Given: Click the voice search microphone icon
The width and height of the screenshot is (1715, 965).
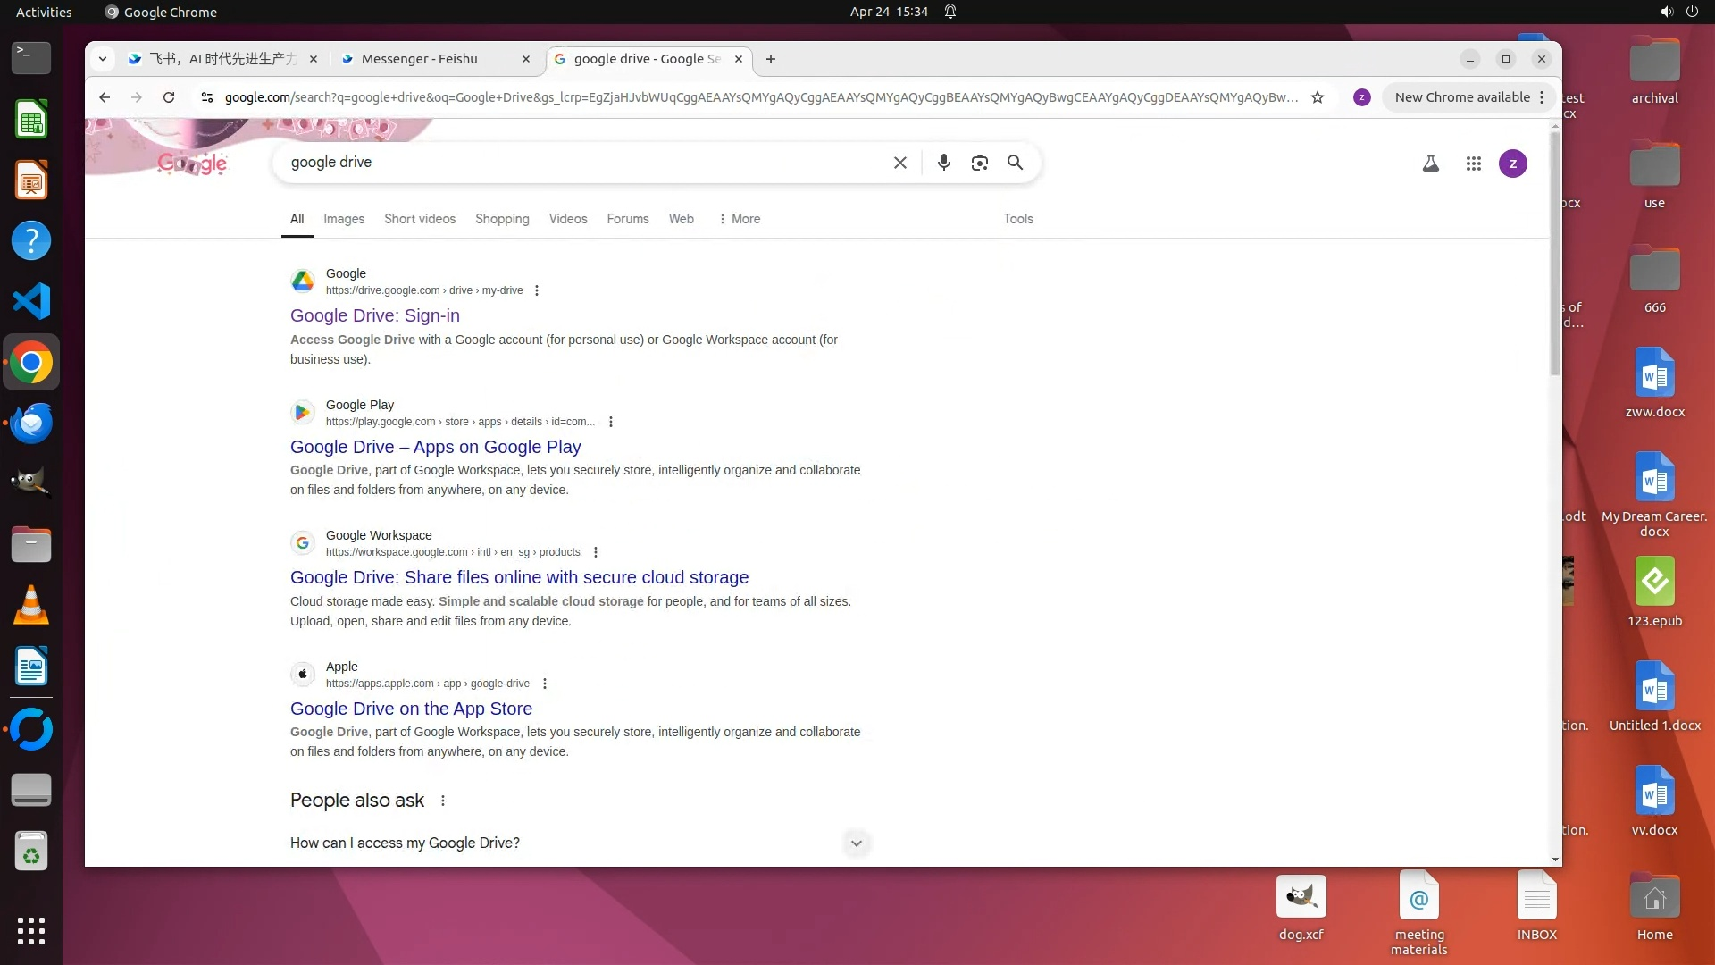Looking at the screenshot, I should (943, 163).
